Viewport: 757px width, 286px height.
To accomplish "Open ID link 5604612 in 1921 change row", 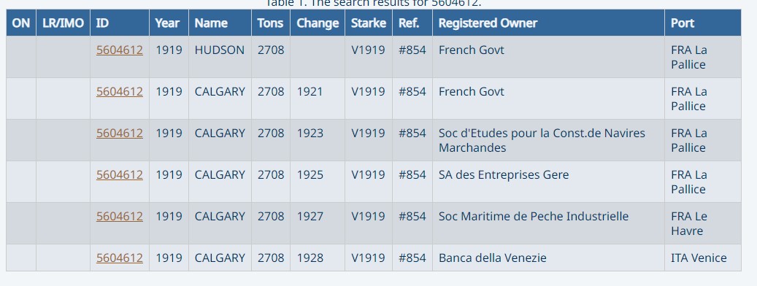I will [x=119, y=91].
